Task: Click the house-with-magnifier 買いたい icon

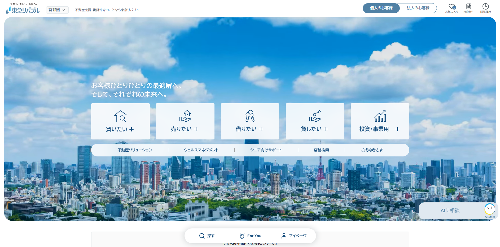Action: coord(120,116)
